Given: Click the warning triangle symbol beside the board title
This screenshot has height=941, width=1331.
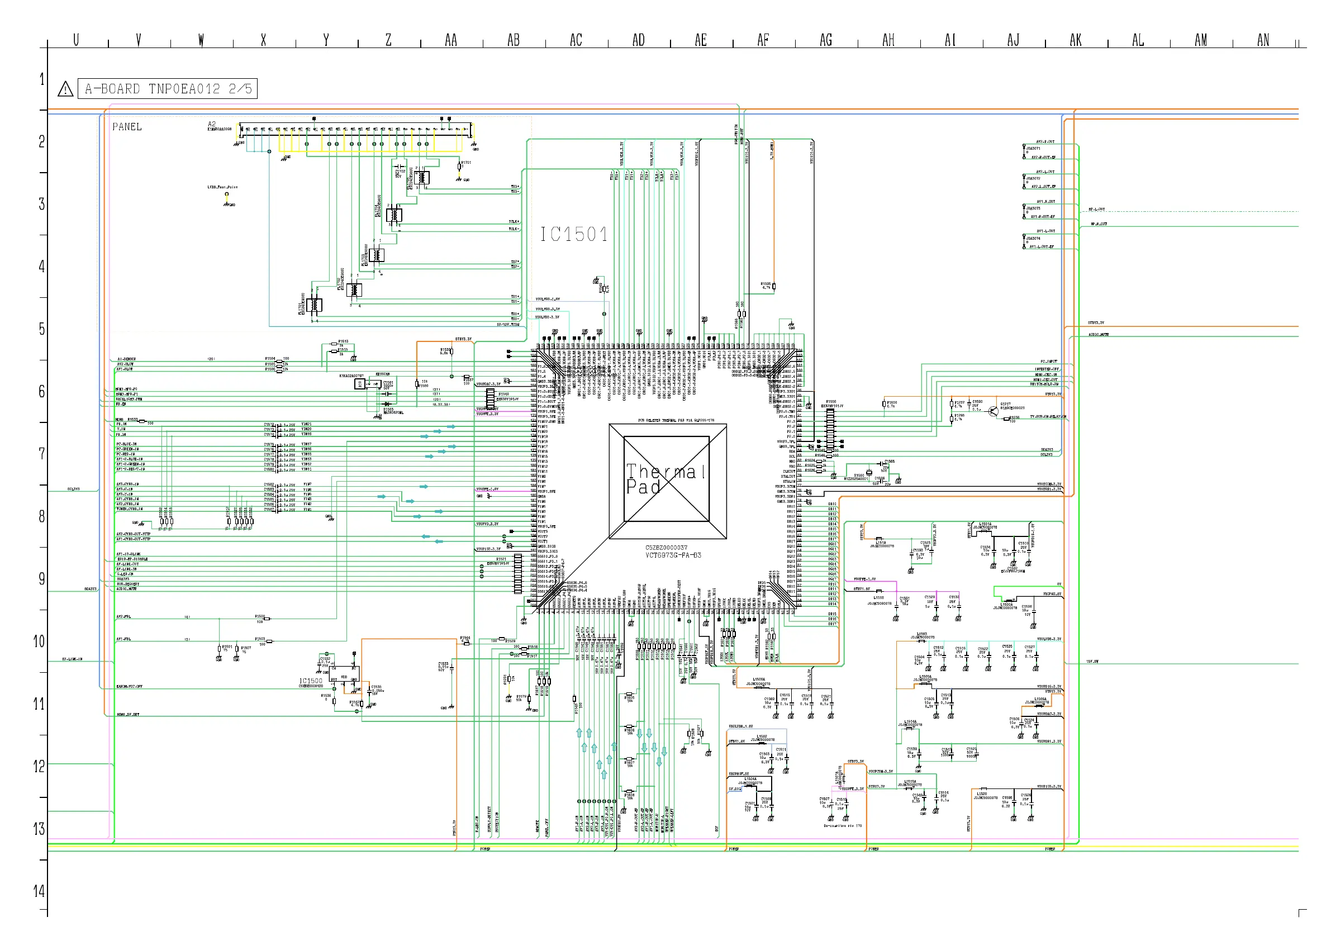Looking at the screenshot, I should (65, 89).
